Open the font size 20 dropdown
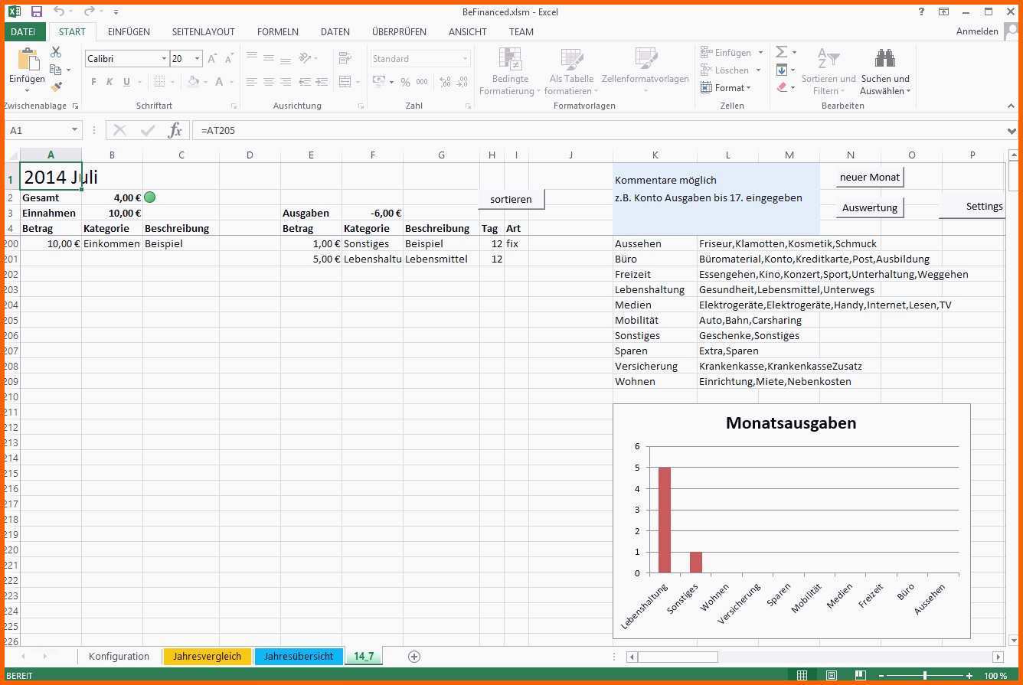 (198, 59)
